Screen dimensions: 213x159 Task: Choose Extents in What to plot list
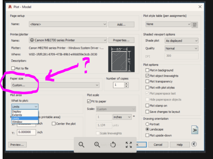[x=25, y=115]
